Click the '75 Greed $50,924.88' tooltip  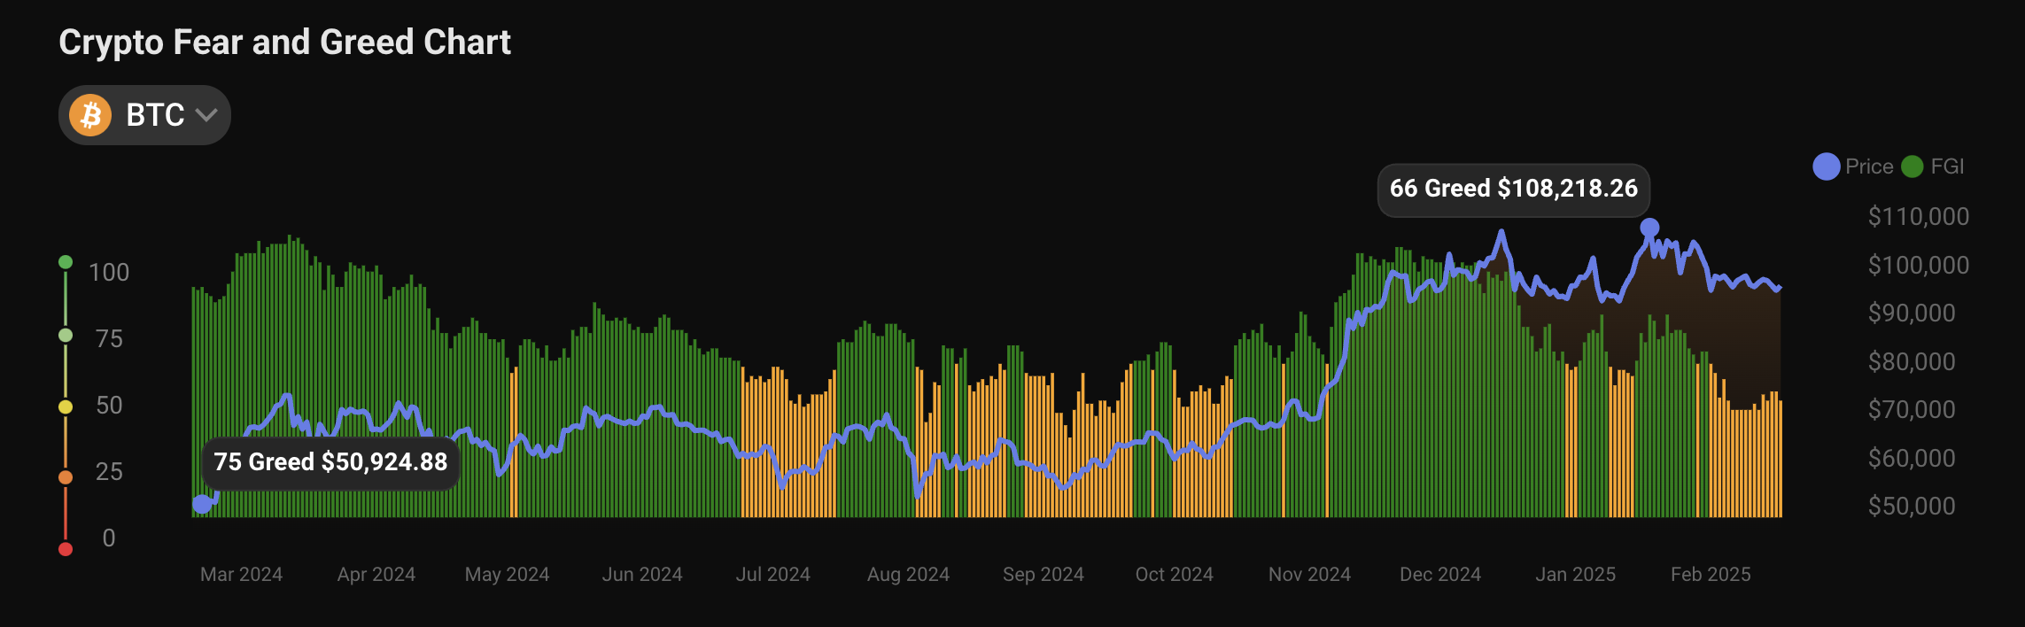click(x=330, y=462)
